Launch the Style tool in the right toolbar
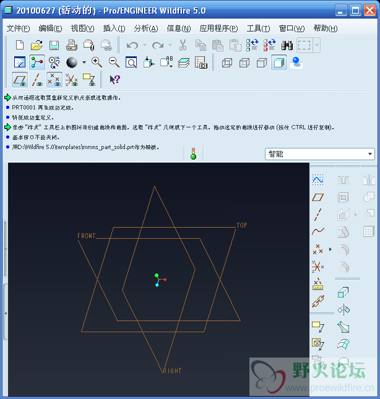 tap(318, 180)
